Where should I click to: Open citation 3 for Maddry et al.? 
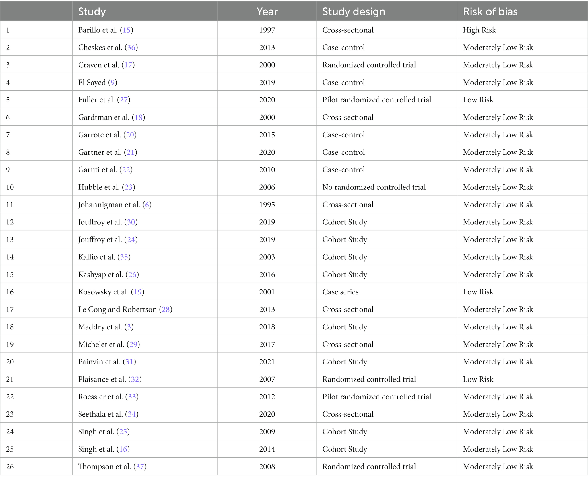tap(129, 327)
